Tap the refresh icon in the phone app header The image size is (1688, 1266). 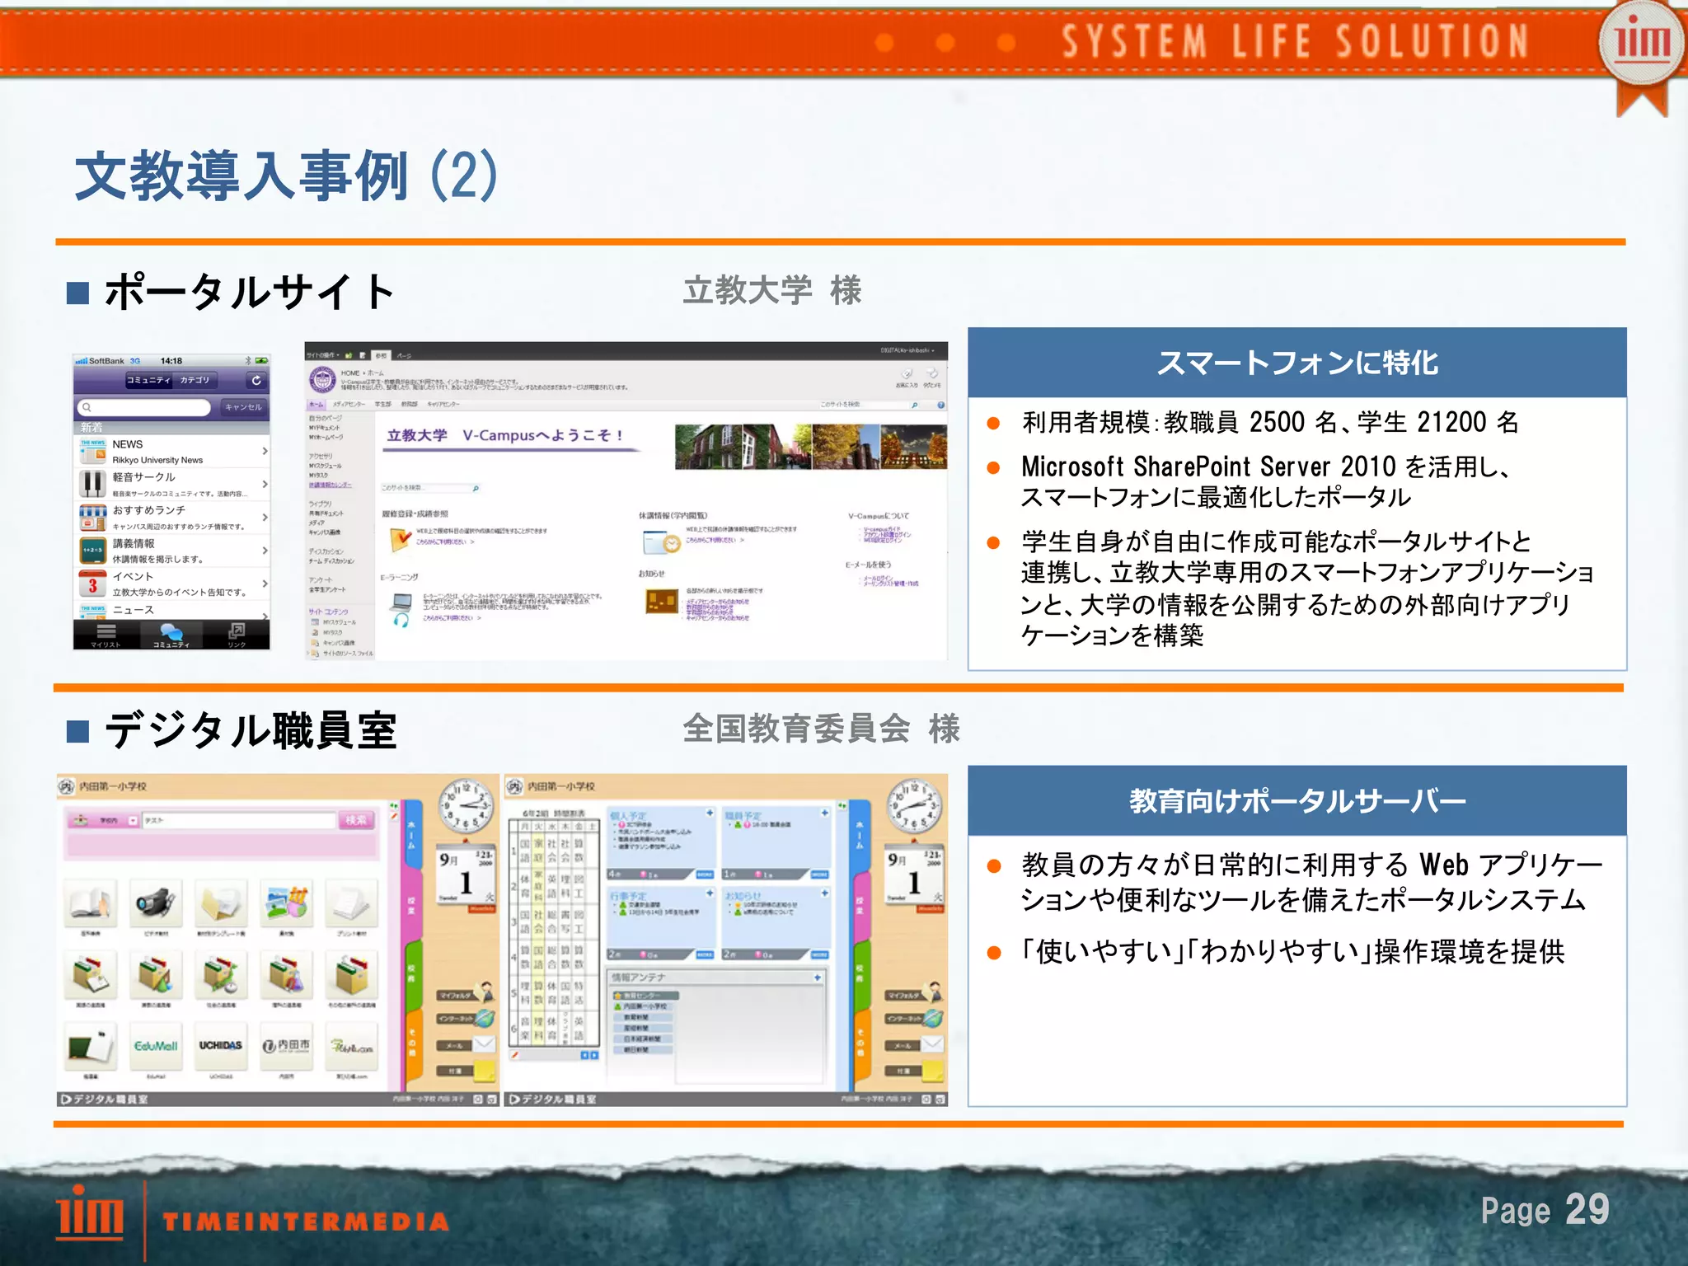pos(256,380)
